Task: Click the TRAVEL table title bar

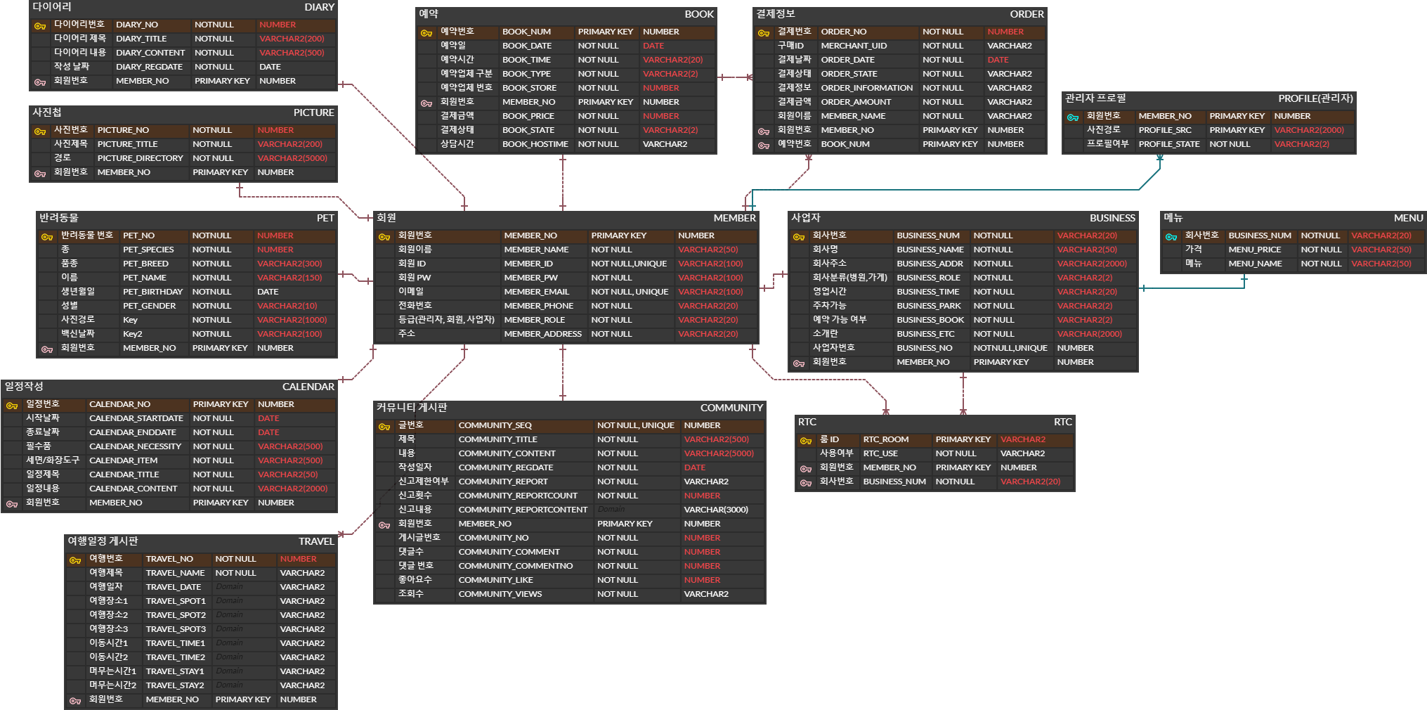Action: 201,541
